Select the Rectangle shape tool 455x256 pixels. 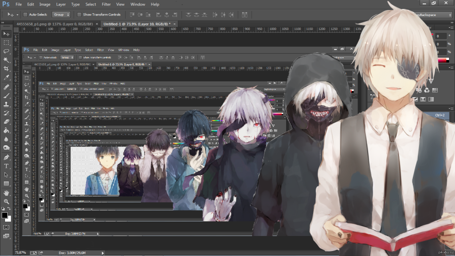(x=6, y=184)
